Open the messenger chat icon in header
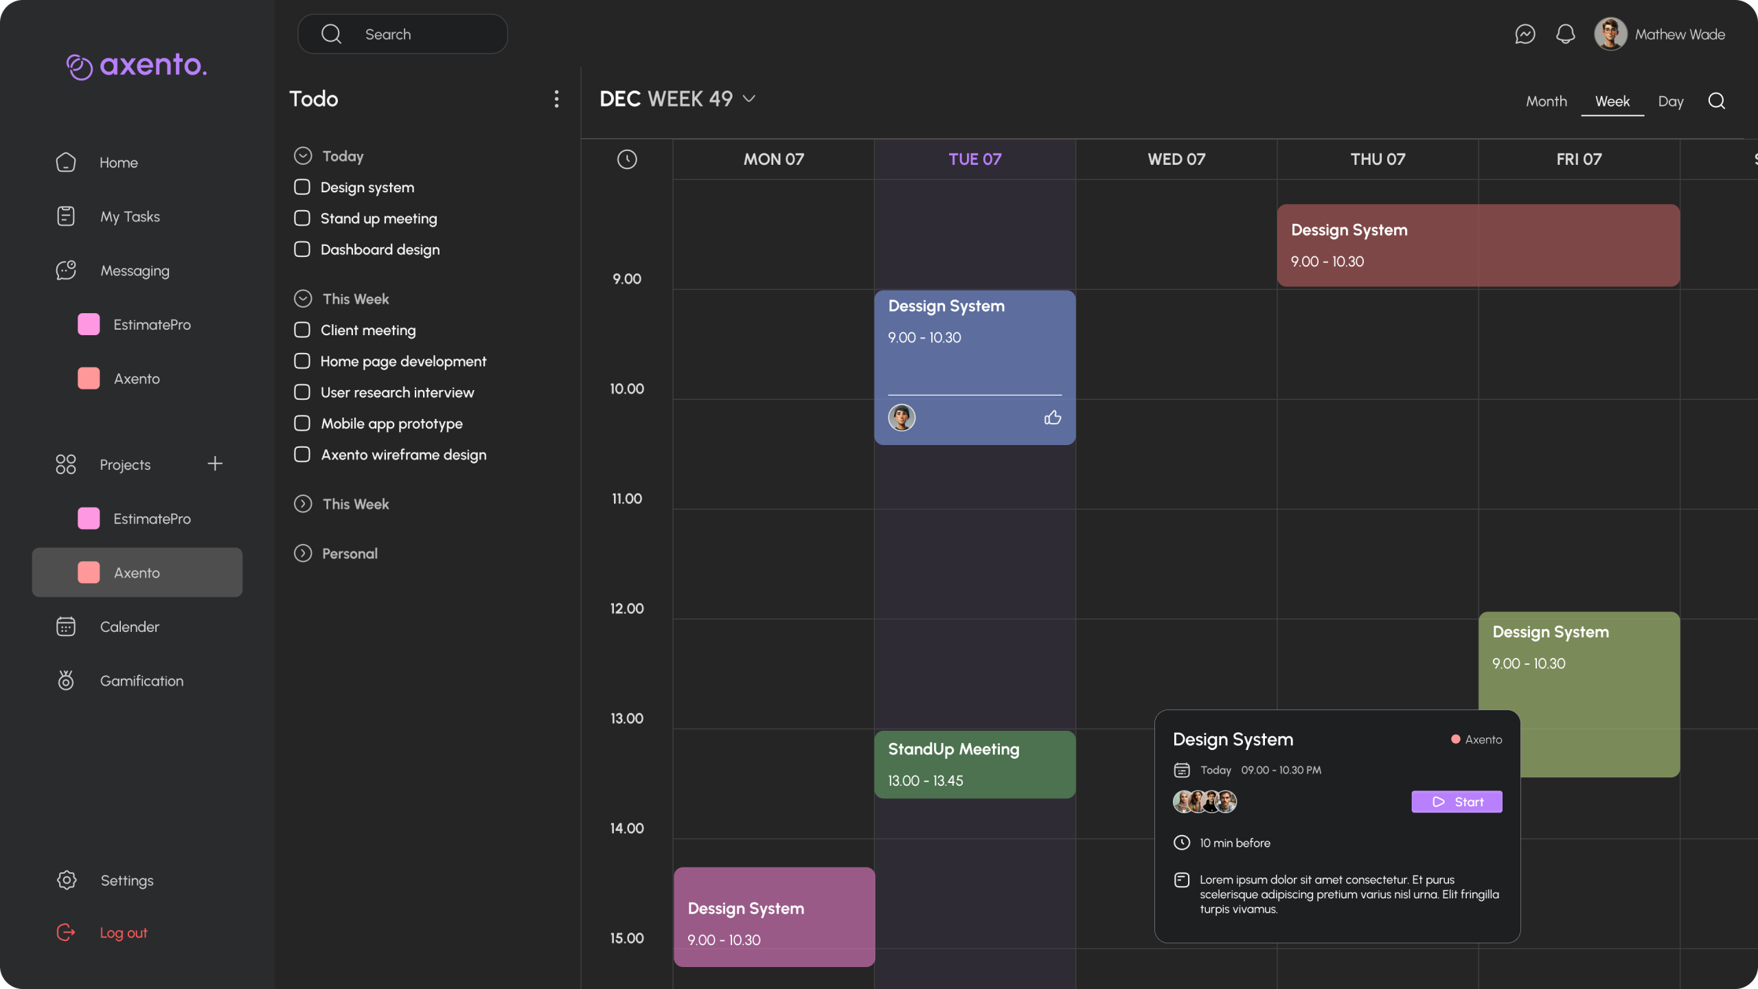The image size is (1758, 989). click(x=1525, y=34)
